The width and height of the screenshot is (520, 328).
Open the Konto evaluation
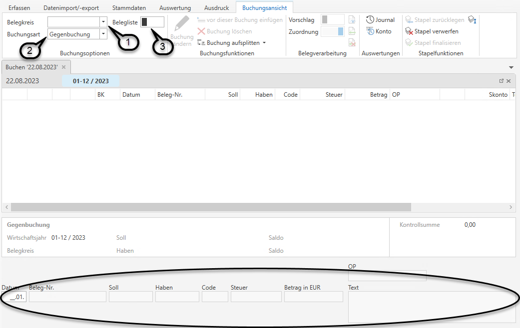(379, 31)
